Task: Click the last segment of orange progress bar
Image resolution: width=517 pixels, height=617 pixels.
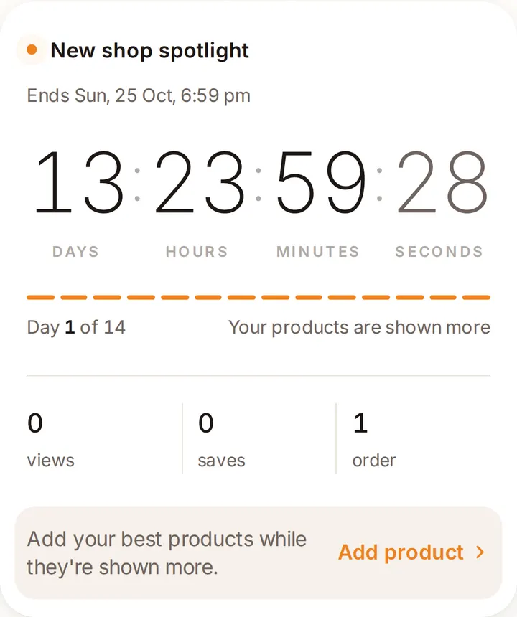Action: pyautogui.click(x=477, y=298)
